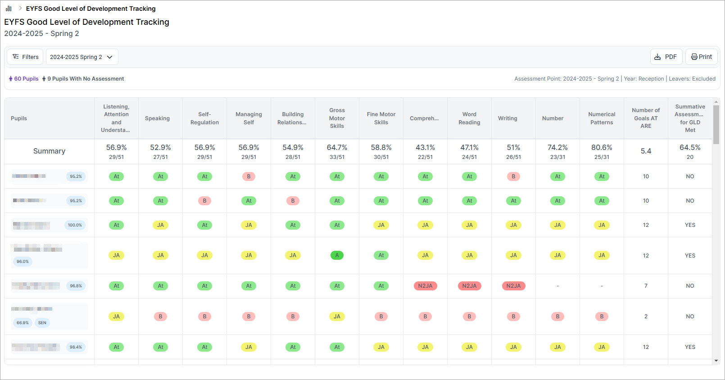The width and height of the screenshot is (725, 380).
Task: Click the dark green A badge under Gross Motor Skills
Action: click(x=337, y=255)
